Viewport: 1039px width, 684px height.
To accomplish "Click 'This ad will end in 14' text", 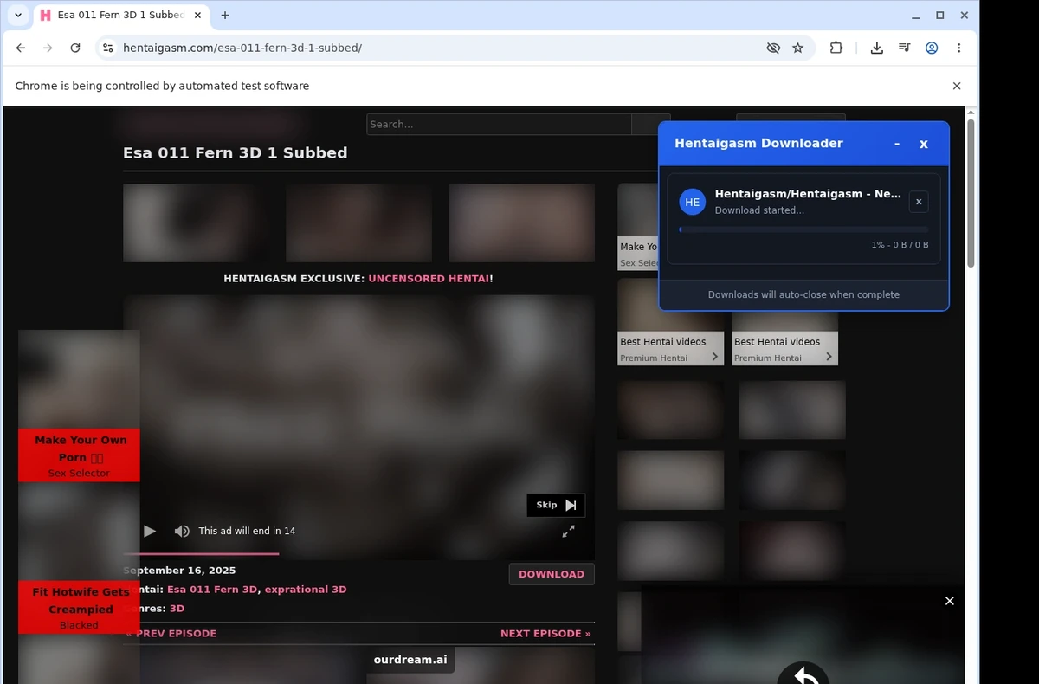I will pos(247,531).
